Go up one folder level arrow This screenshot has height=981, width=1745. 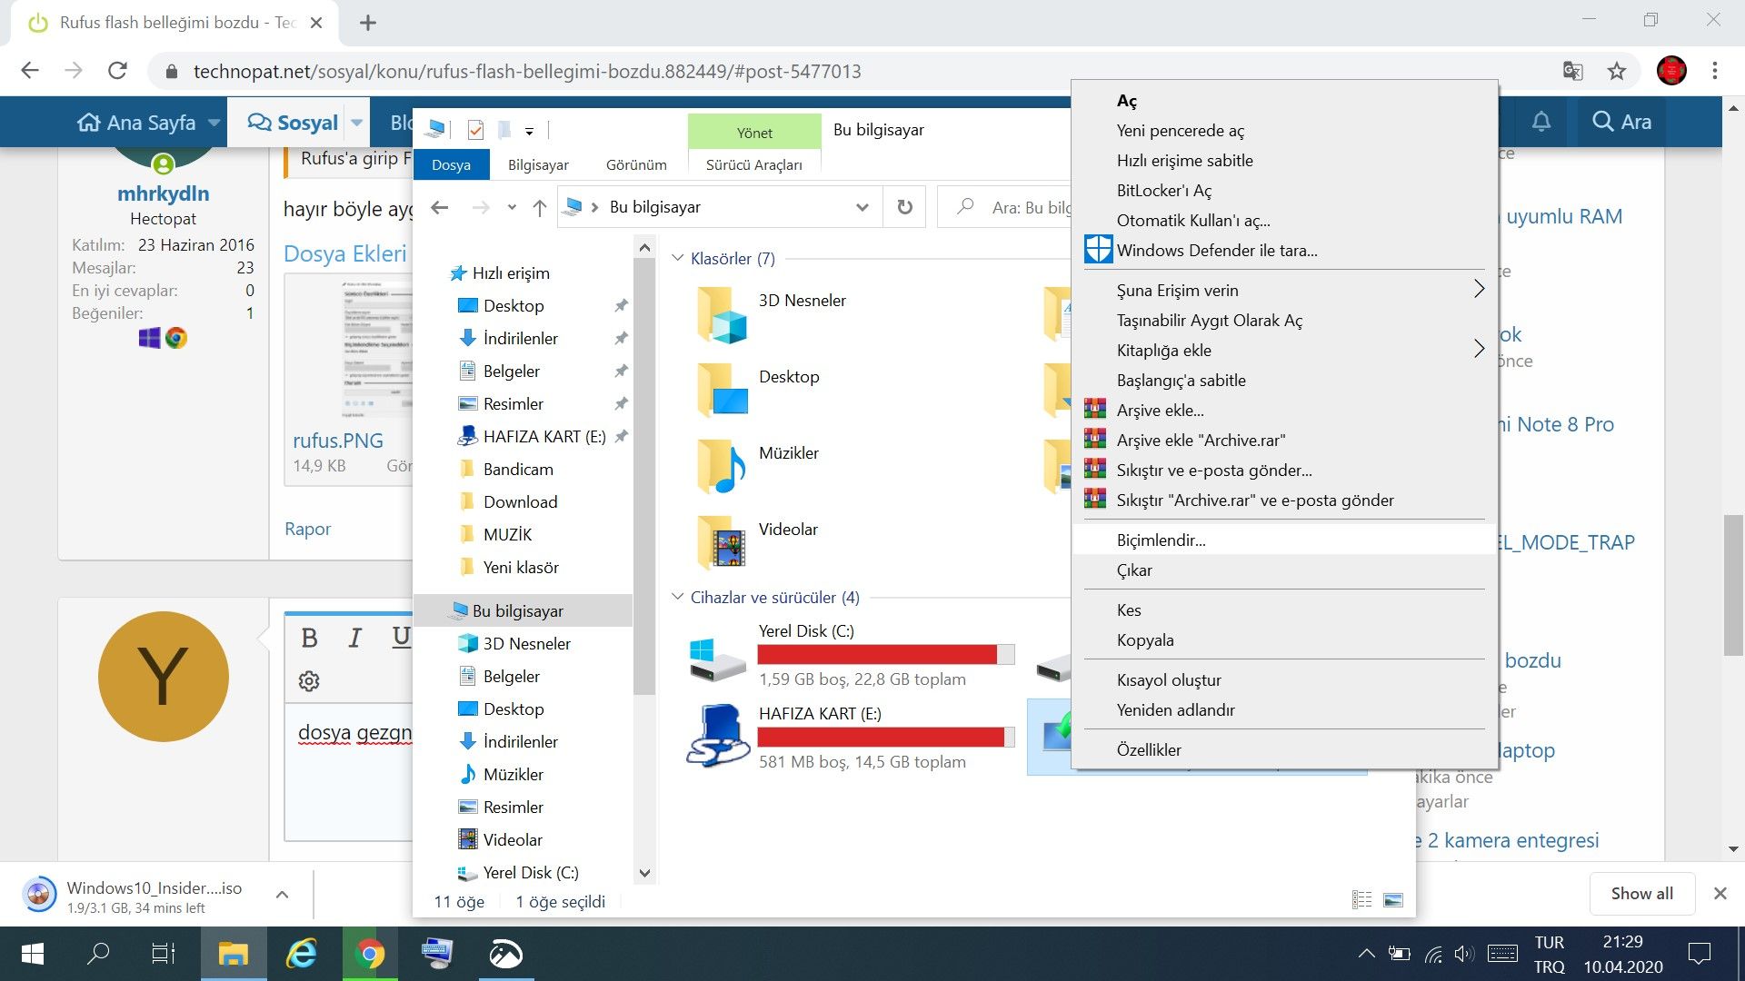(539, 208)
